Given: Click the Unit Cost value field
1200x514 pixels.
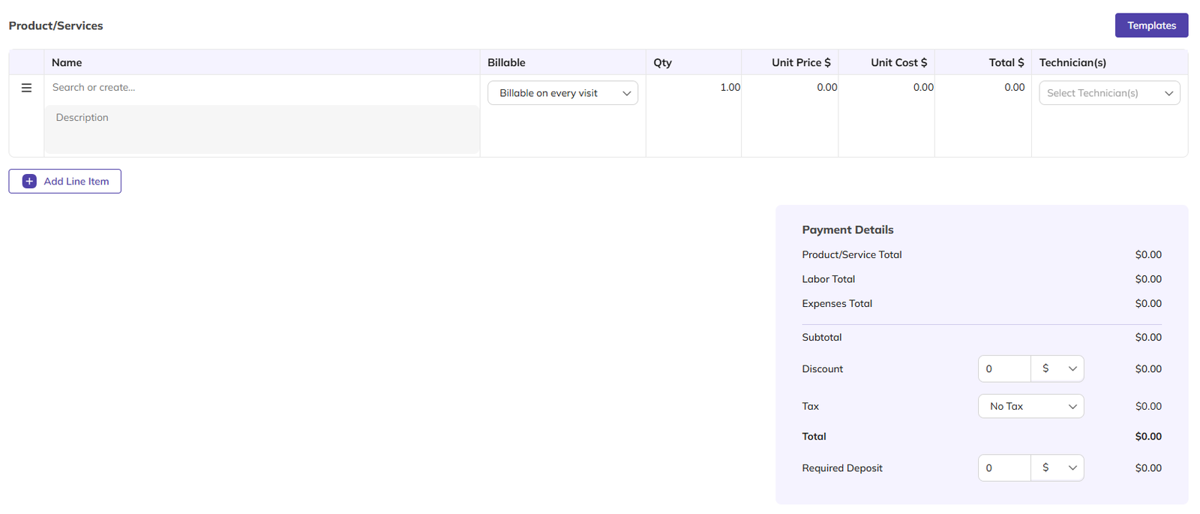Looking at the screenshot, I should pos(887,88).
